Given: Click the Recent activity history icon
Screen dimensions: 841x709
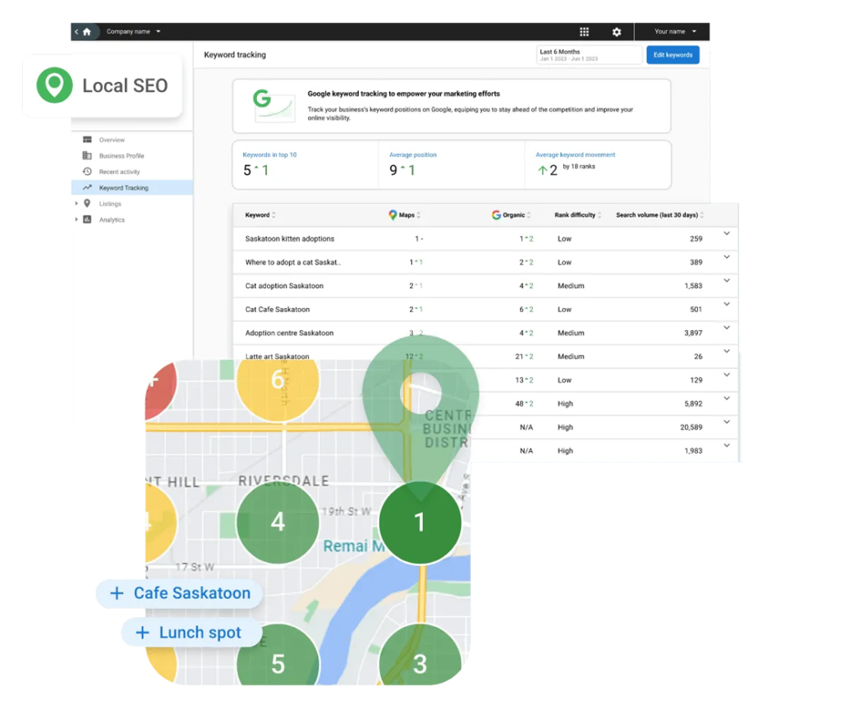Looking at the screenshot, I should 87,172.
